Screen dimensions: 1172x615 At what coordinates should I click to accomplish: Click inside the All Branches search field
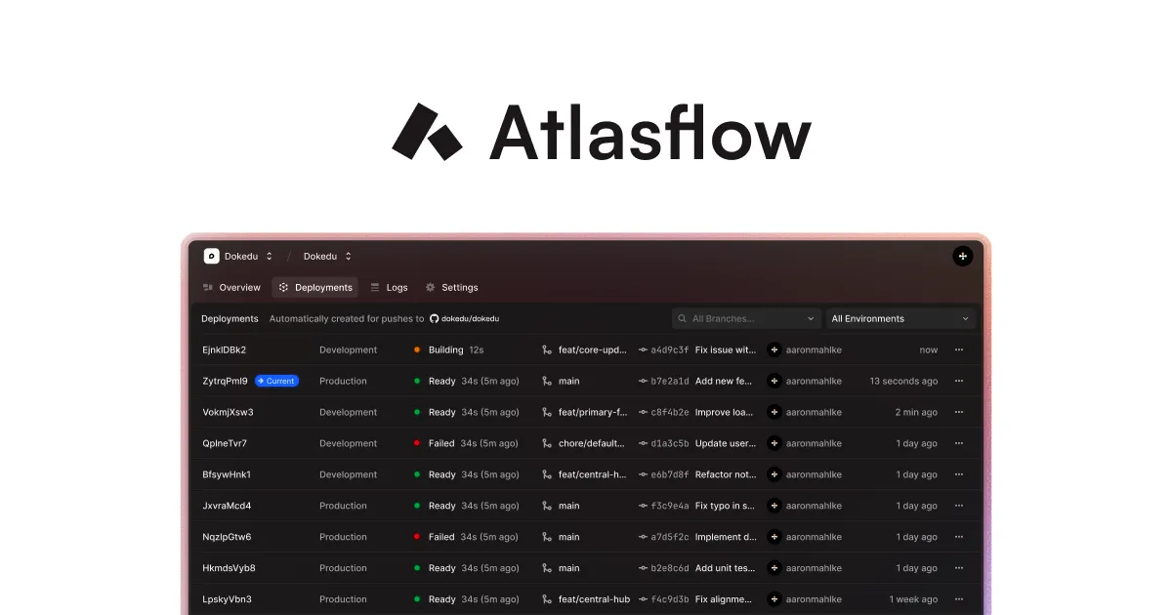tap(746, 318)
